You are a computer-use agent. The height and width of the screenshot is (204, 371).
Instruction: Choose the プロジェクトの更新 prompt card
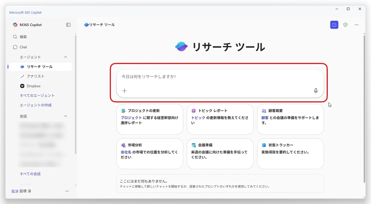(x=150, y=119)
